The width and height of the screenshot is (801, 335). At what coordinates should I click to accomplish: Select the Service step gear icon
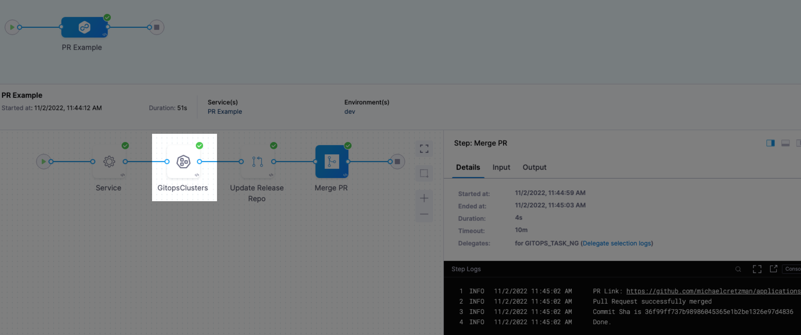coord(109,161)
